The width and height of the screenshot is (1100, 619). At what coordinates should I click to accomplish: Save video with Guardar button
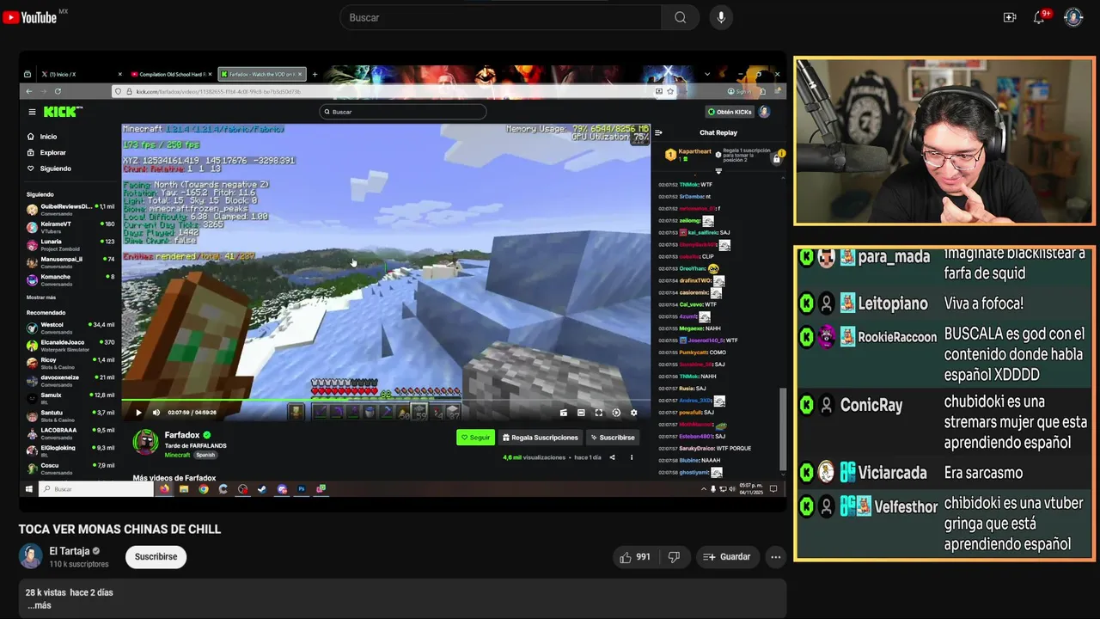[x=727, y=557]
